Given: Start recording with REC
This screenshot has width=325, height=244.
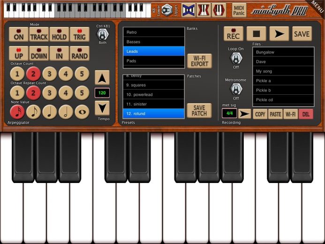Looking at the screenshot, I should [x=234, y=34].
